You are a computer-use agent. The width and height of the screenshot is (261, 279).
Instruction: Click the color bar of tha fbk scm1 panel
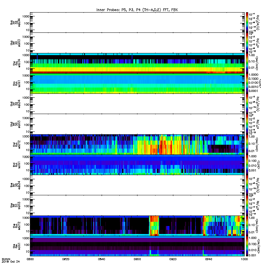pos(247,83)
